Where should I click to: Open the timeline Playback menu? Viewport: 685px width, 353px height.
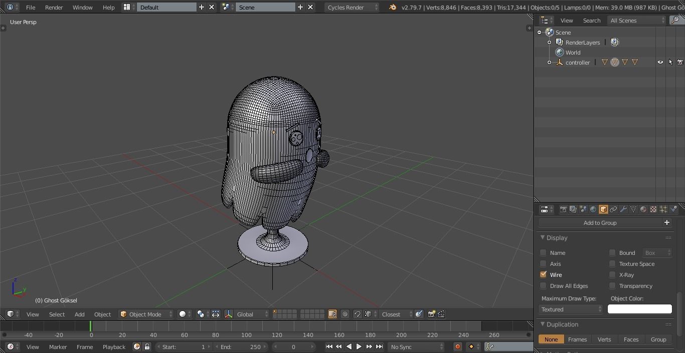click(114, 346)
